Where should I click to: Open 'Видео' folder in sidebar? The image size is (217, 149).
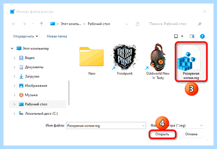[x=27, y=58]
